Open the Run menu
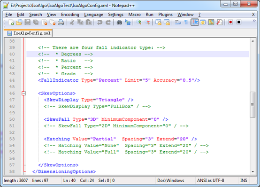The height and width of the screenshot is (187, 260). [149, 15]
